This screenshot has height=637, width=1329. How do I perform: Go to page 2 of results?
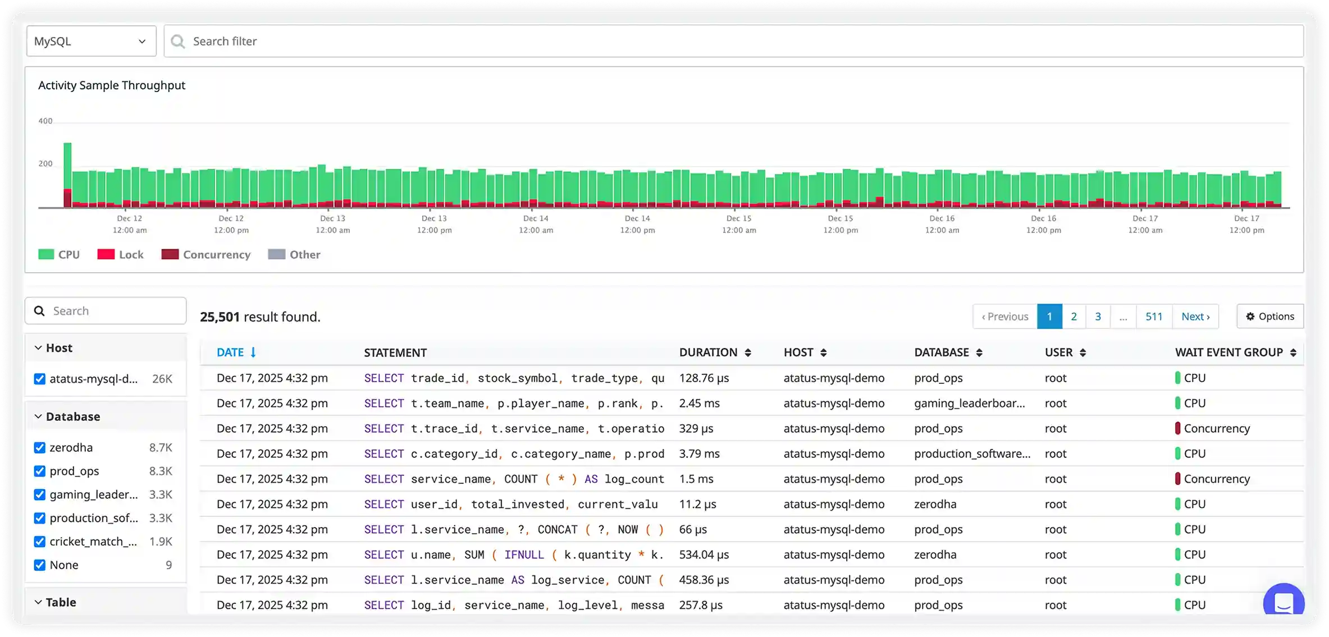coord(1074,316)
